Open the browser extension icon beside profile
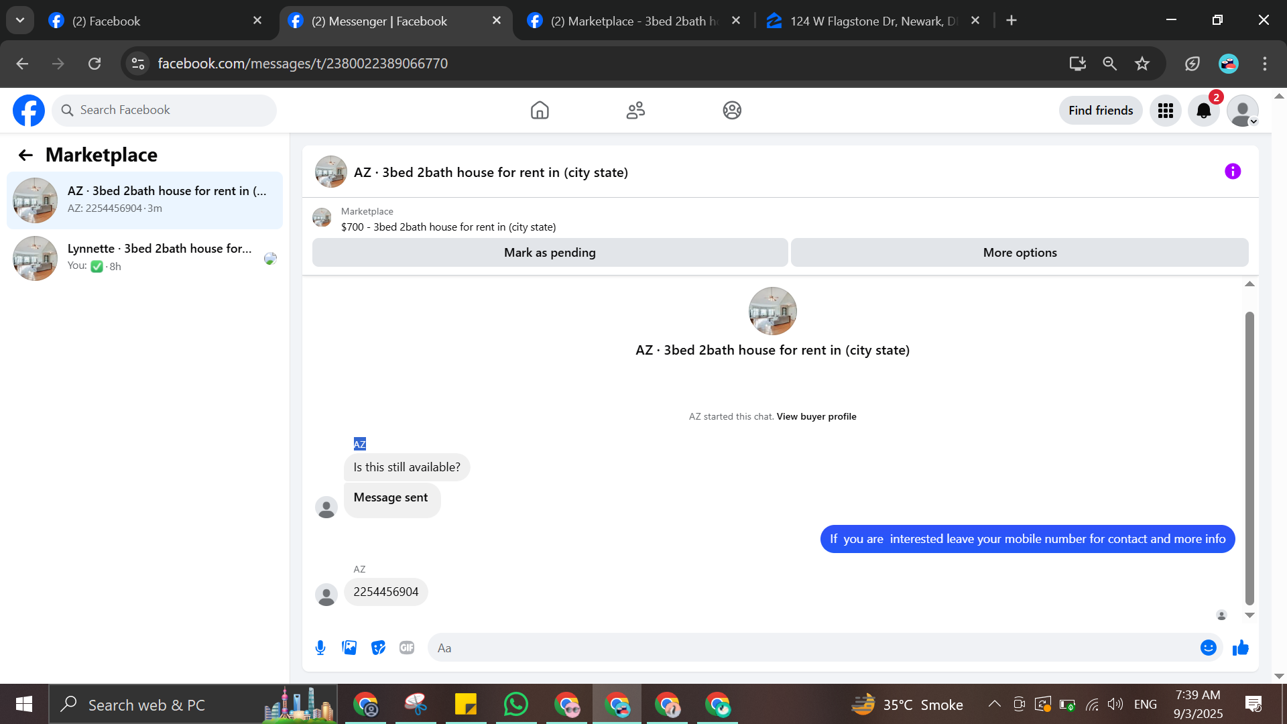 (1192, 64)
